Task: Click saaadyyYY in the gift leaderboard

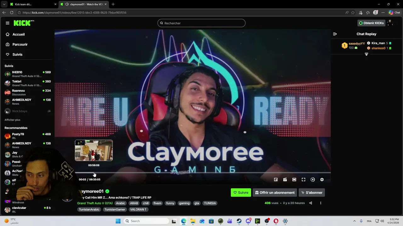Action: pyautogui.click(x=357, y=44)
